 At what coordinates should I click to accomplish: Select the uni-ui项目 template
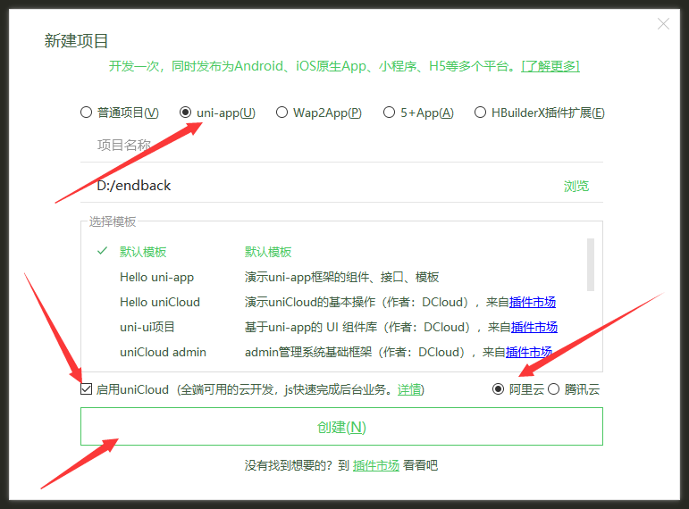(147, 327)
